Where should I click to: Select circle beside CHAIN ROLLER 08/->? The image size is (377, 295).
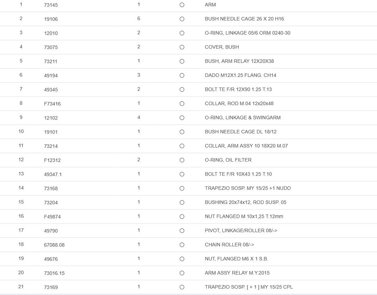[x=182, y=245]
